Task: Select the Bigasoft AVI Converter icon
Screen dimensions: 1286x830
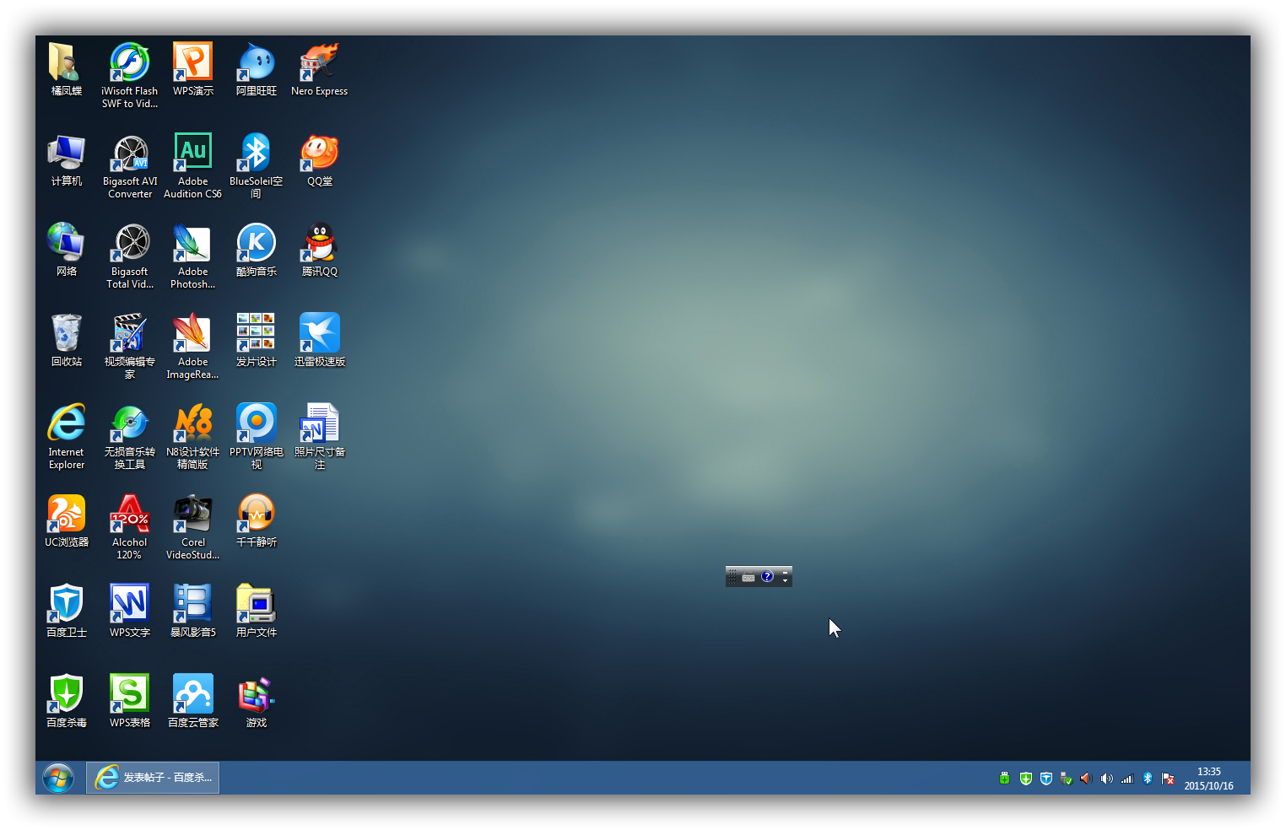Action: coord(130,166)
